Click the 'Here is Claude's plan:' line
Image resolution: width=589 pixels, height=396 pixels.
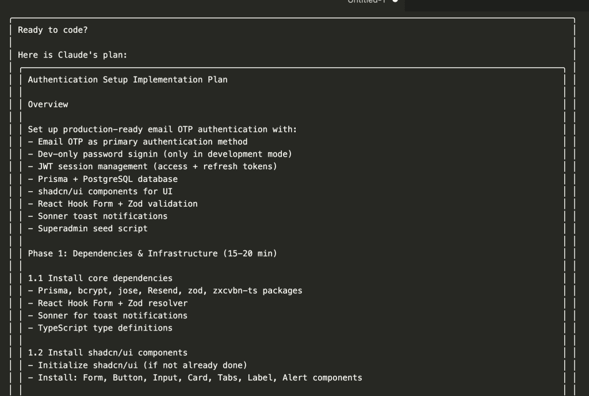pyautogui.click(x=72, y=55)
